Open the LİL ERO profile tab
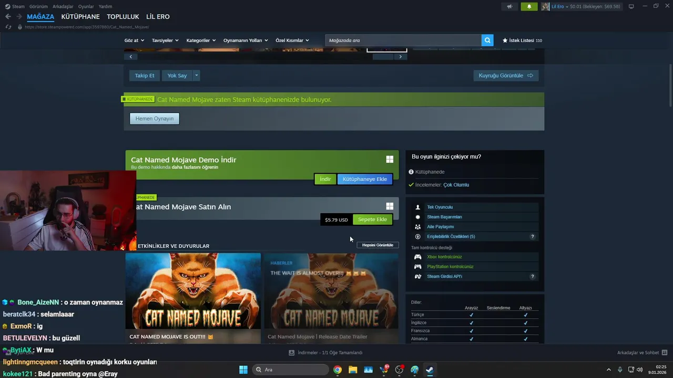Screen dimensions: 673x378 coord(158,17)
